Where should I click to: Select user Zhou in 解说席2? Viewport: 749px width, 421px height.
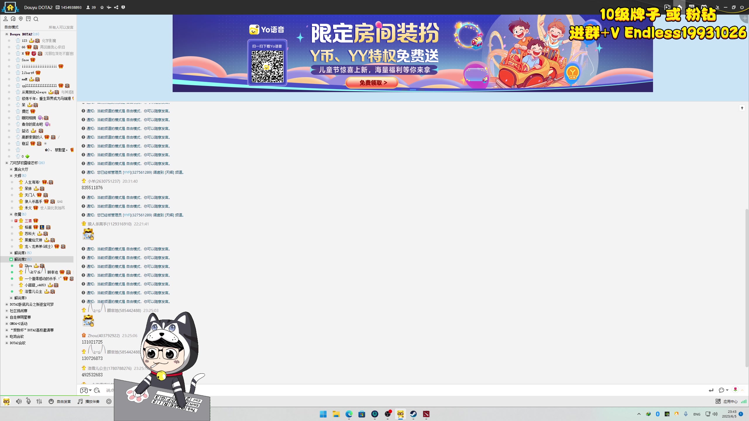[x=28, y=266]
